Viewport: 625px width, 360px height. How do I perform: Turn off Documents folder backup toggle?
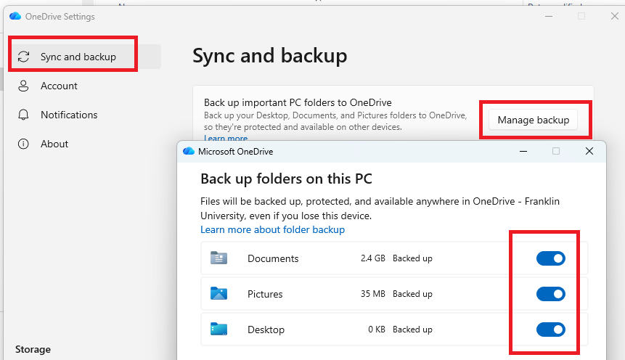pos(550,258)
